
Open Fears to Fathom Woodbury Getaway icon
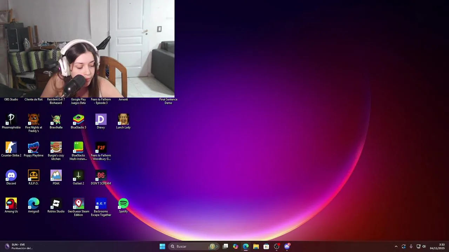(x=101, y=151)
